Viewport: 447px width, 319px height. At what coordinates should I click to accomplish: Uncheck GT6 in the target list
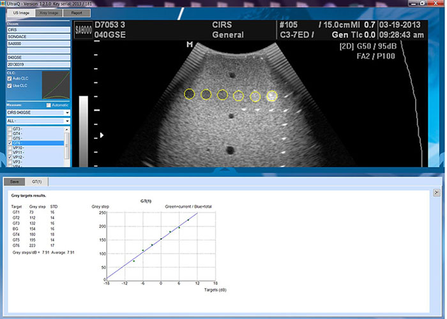(x=10, y=144)
